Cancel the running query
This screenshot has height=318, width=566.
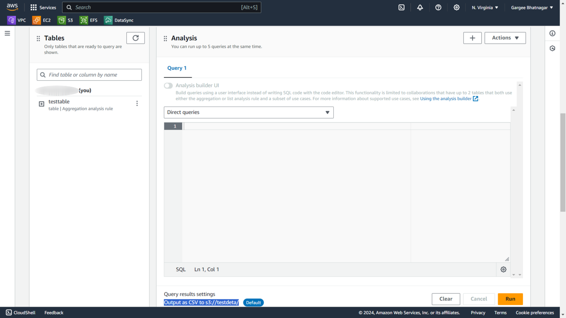(479, 299)
